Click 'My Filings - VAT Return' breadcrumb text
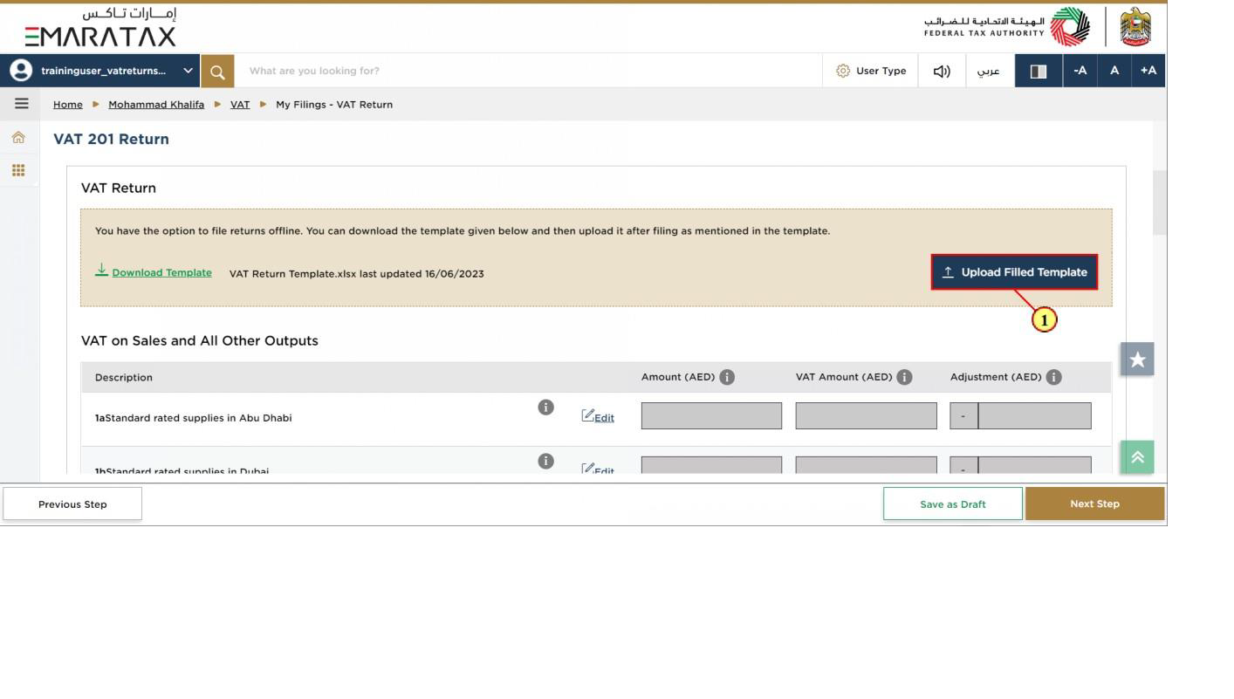Image resolution: width=1234 pixels, height=699 pixels. pyautogui.click(x=334, y=105)
